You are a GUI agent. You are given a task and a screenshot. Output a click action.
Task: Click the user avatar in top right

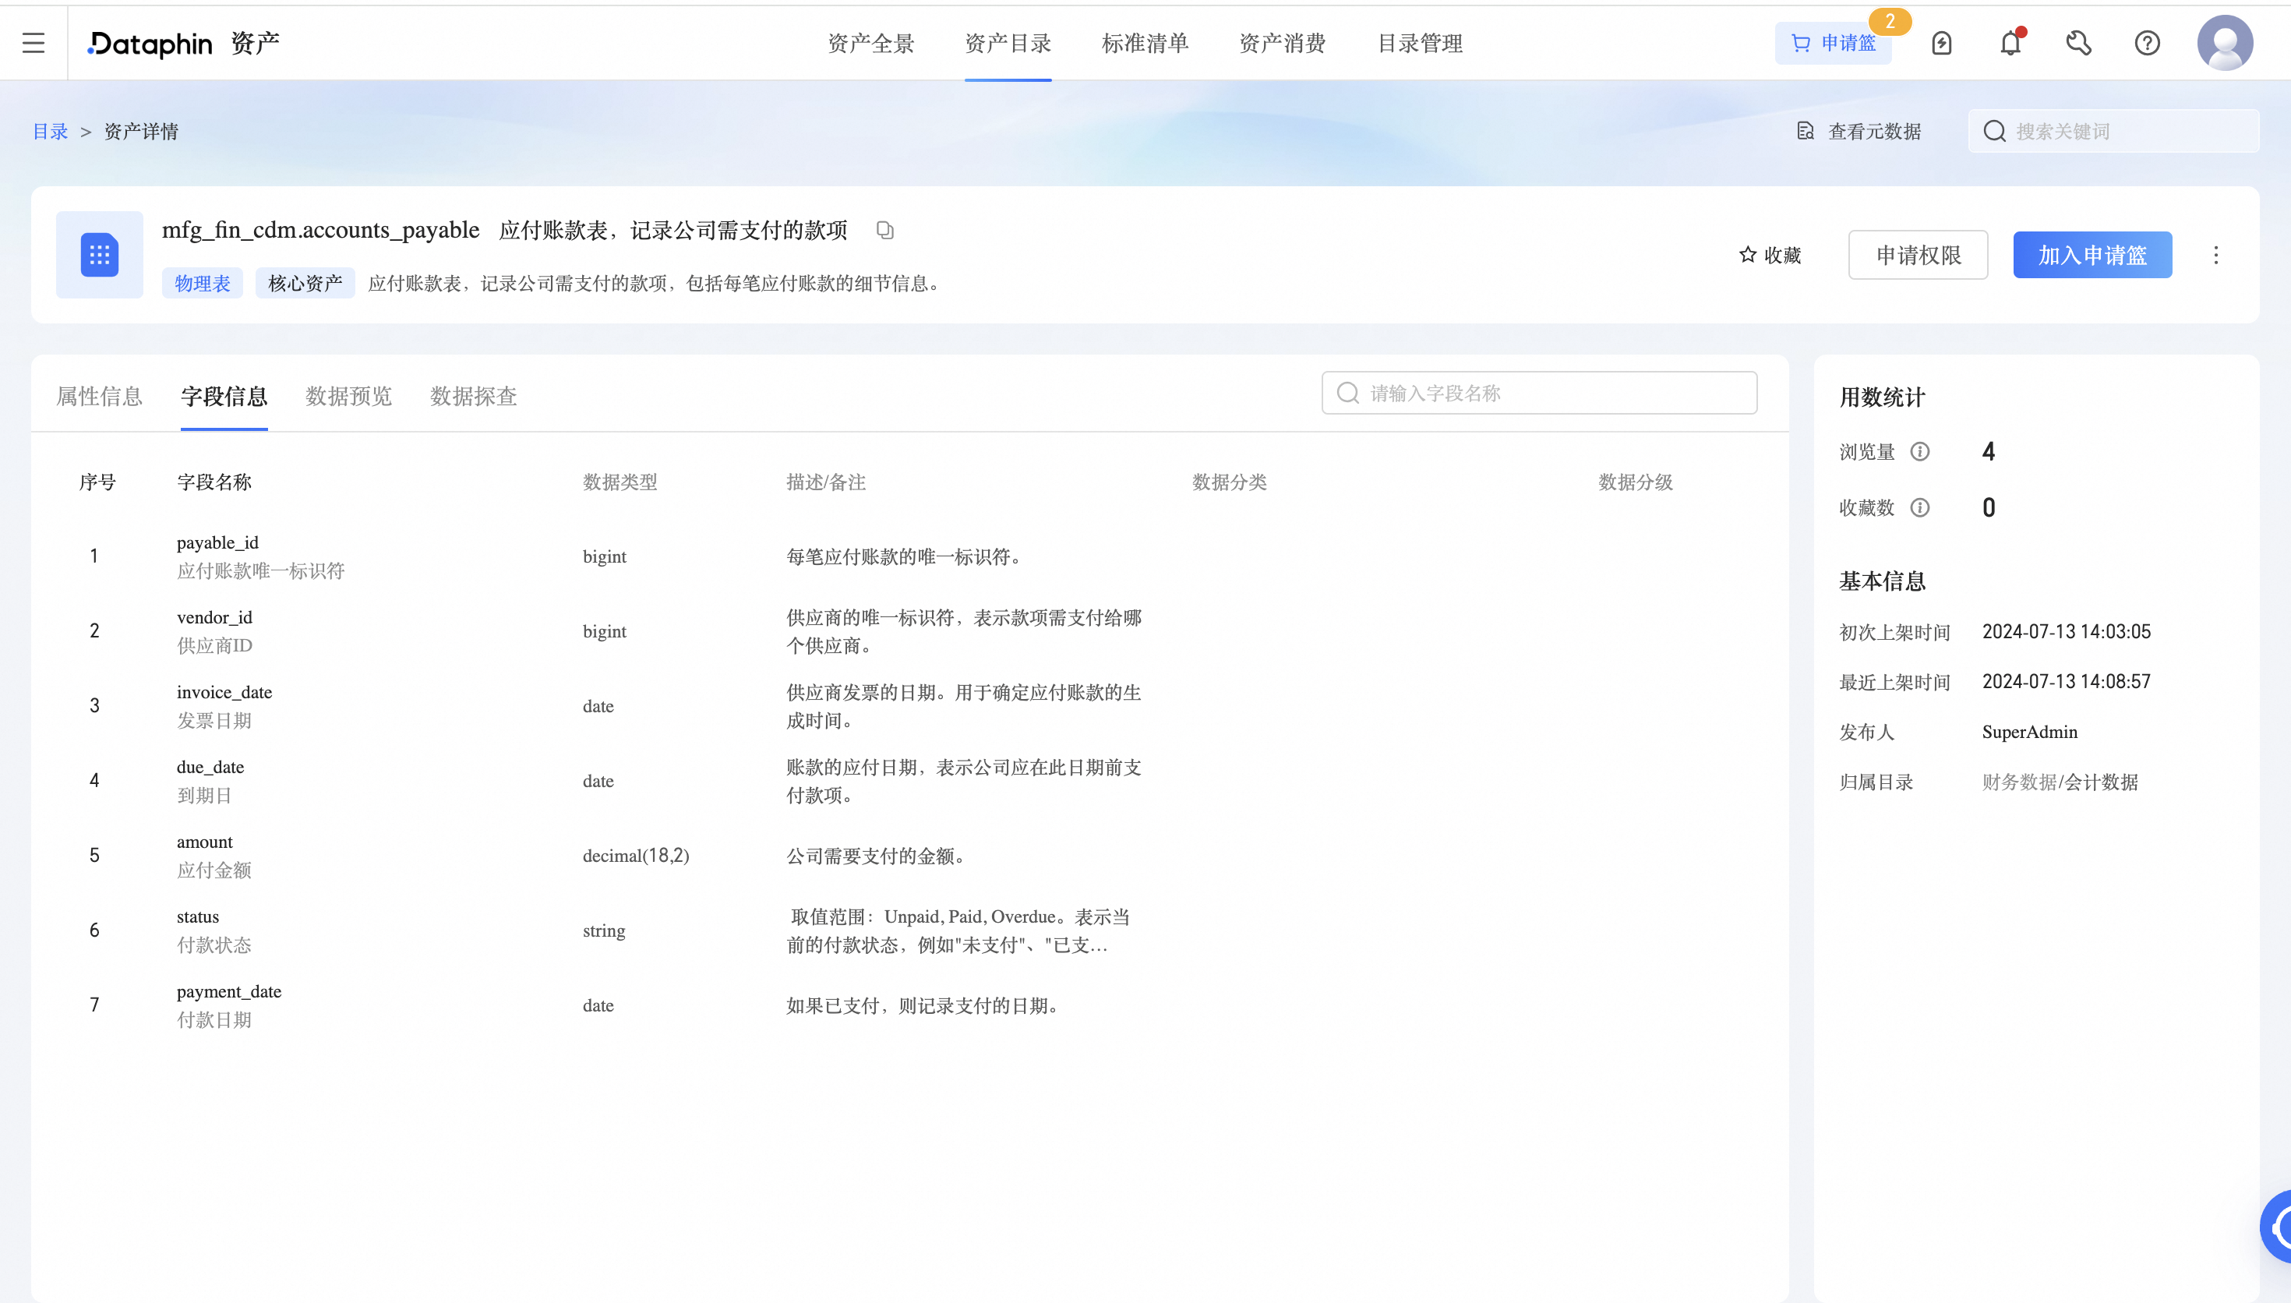coord(2225,42)
